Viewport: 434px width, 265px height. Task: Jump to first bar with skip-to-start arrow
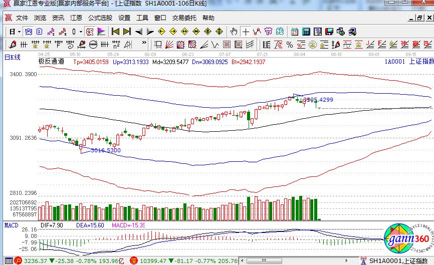point(116,32)
